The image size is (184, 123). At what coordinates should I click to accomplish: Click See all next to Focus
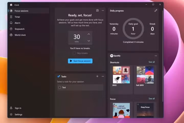152,99
